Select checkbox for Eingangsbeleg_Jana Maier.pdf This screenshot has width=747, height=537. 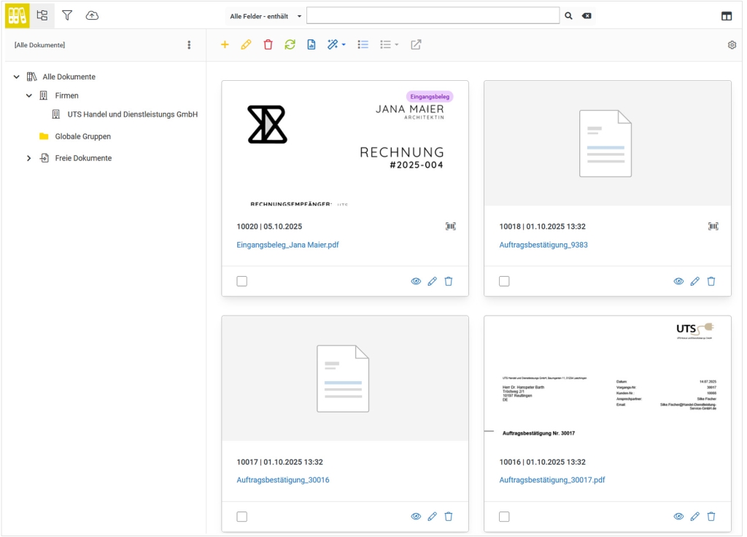click(x=241, y=281)
